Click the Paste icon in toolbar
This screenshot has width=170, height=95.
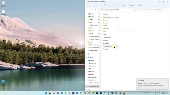point(105,5)
